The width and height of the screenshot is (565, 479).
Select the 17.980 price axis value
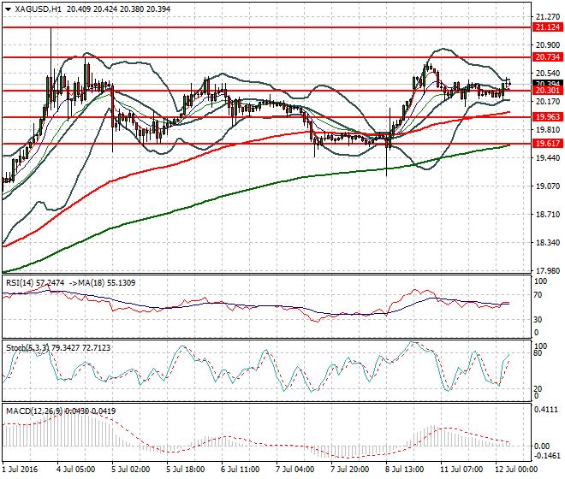click(548, 271)
